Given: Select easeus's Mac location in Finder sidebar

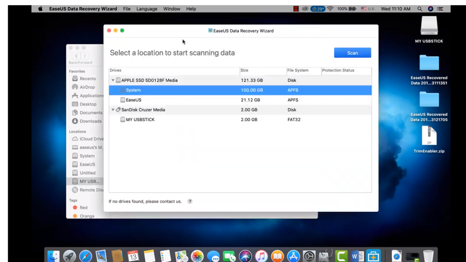Looking at the screenshot, I should click(87, 147).
